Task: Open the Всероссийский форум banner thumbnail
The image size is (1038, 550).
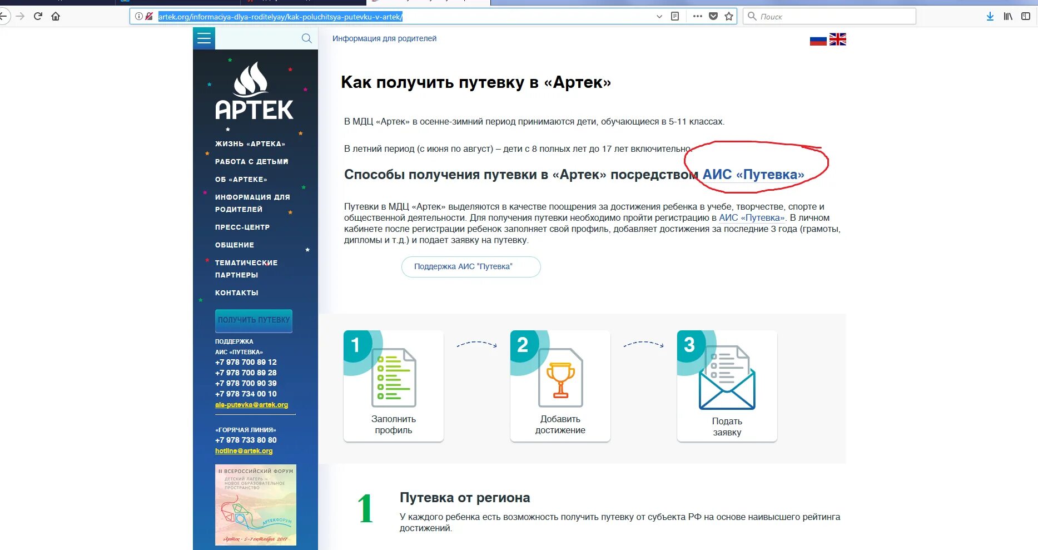Action: [x=256, y=505]
